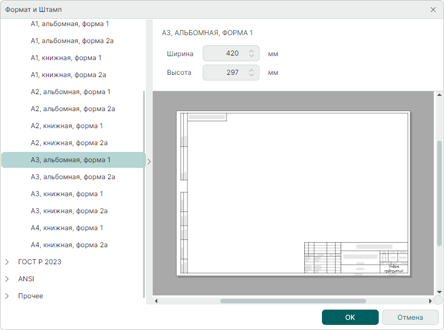The width and height of the screenshot is (444, 330).
Task: Select A4, книжная, форма 1
Action: (x=66, y=228)
